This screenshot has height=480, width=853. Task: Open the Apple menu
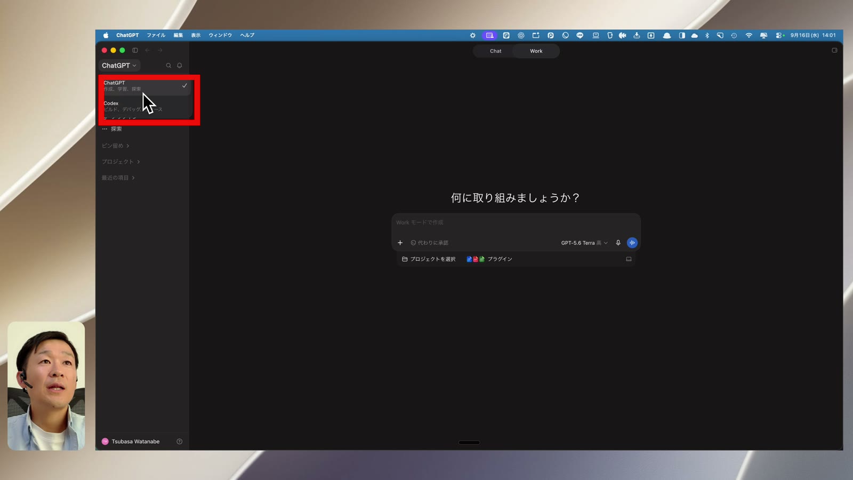[106, 35]
